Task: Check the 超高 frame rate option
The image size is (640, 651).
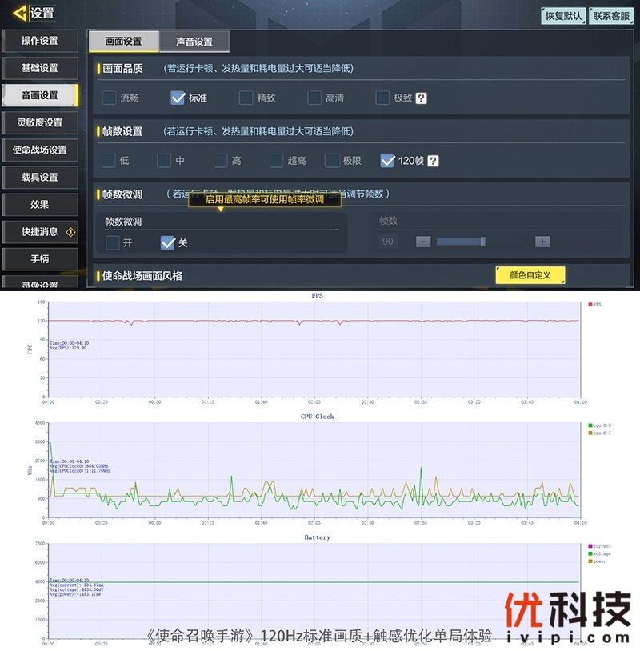Action: click(x=276, y=160)
